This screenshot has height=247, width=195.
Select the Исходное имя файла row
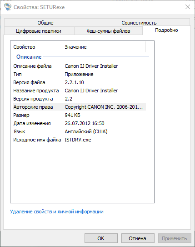[80, 140]
